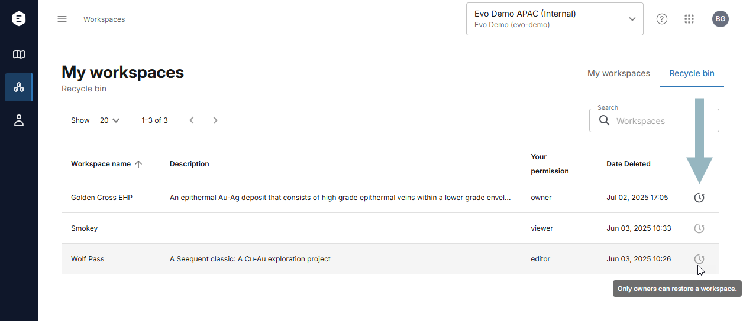This screenshot has width=743, height=321.
Task: Open the Show 20 rows dropdown
Action: [110, 120]
